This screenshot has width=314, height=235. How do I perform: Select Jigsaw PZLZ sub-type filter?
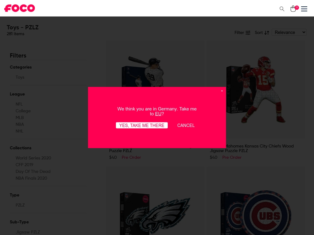click(x=28, y=232)
